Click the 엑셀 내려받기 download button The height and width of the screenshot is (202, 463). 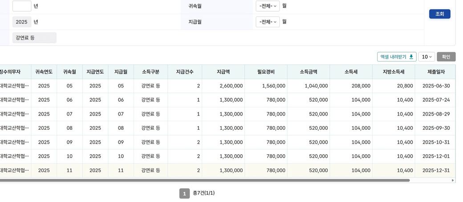tap(397, 57)
